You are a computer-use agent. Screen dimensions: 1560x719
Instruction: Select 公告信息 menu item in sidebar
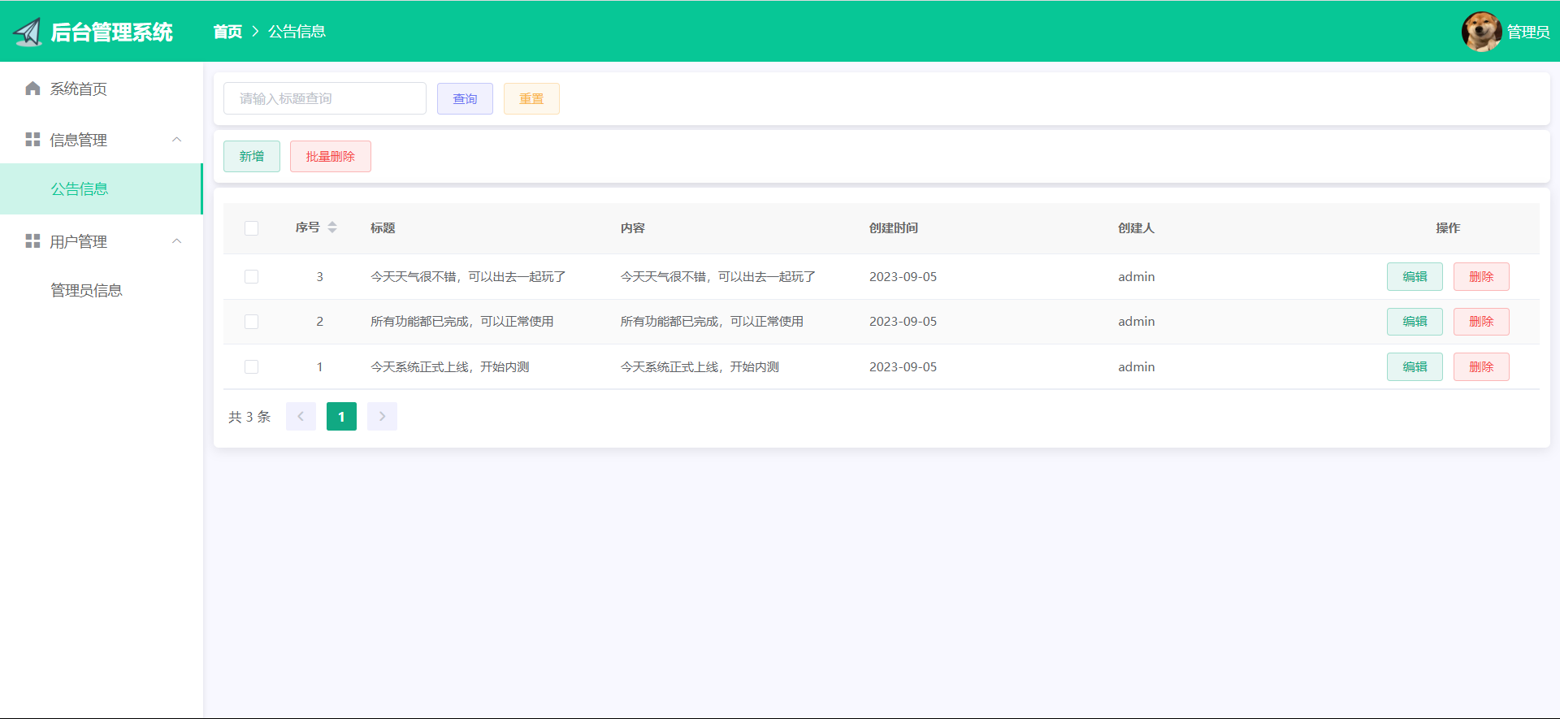80,189
